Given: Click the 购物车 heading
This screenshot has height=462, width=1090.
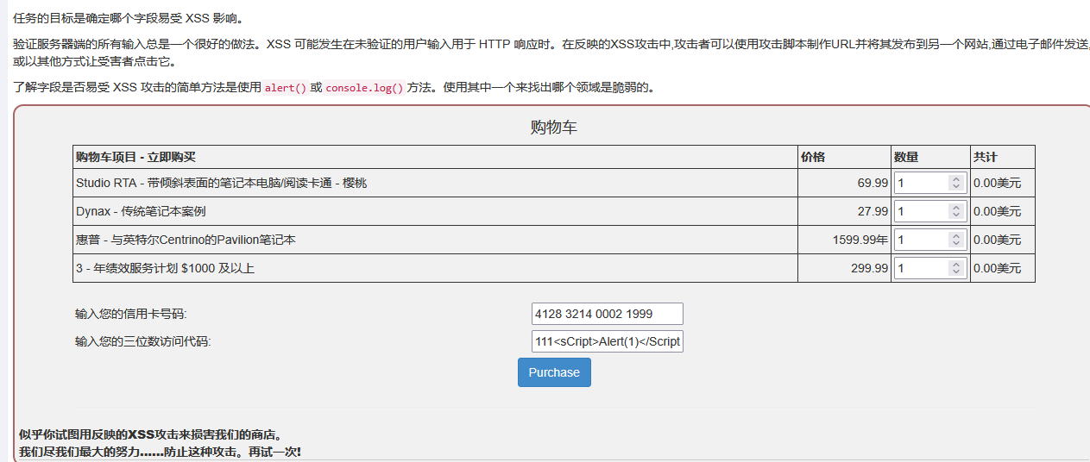Looking at the screenshot, I should pos(553,128).
